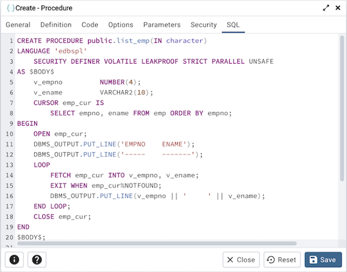Open the Definition tab
Image resolution: width=347 pixels, height=272 pixels.
56,25
